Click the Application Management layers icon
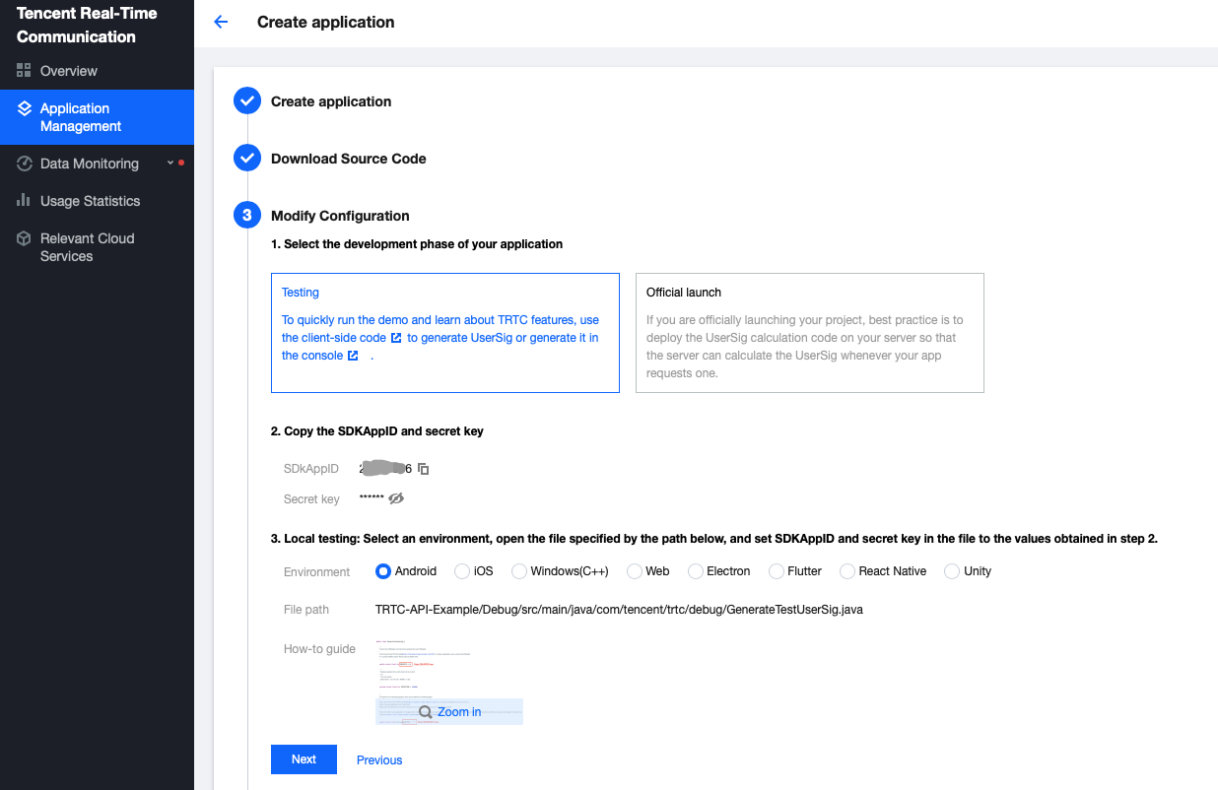The image size is (1218, 790). coord(25,108)
